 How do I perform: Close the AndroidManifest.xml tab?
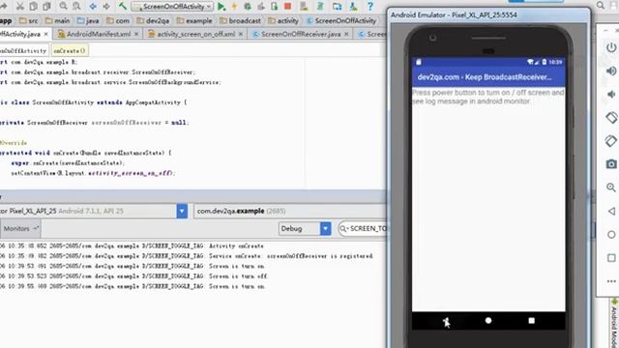tap(136, 35)
